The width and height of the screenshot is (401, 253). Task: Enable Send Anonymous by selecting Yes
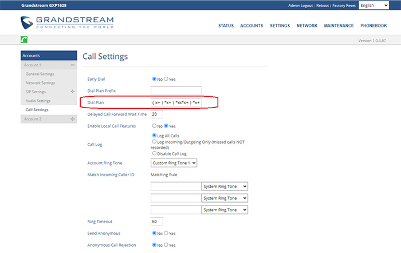167,233
